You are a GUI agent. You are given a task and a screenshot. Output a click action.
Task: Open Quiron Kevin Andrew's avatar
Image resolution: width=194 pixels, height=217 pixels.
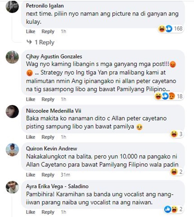12,150
